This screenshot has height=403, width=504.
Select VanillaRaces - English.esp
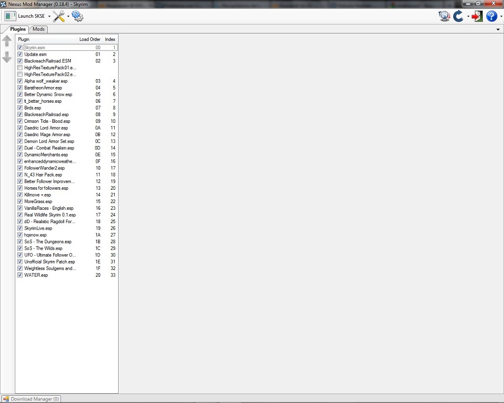point(67,208)
